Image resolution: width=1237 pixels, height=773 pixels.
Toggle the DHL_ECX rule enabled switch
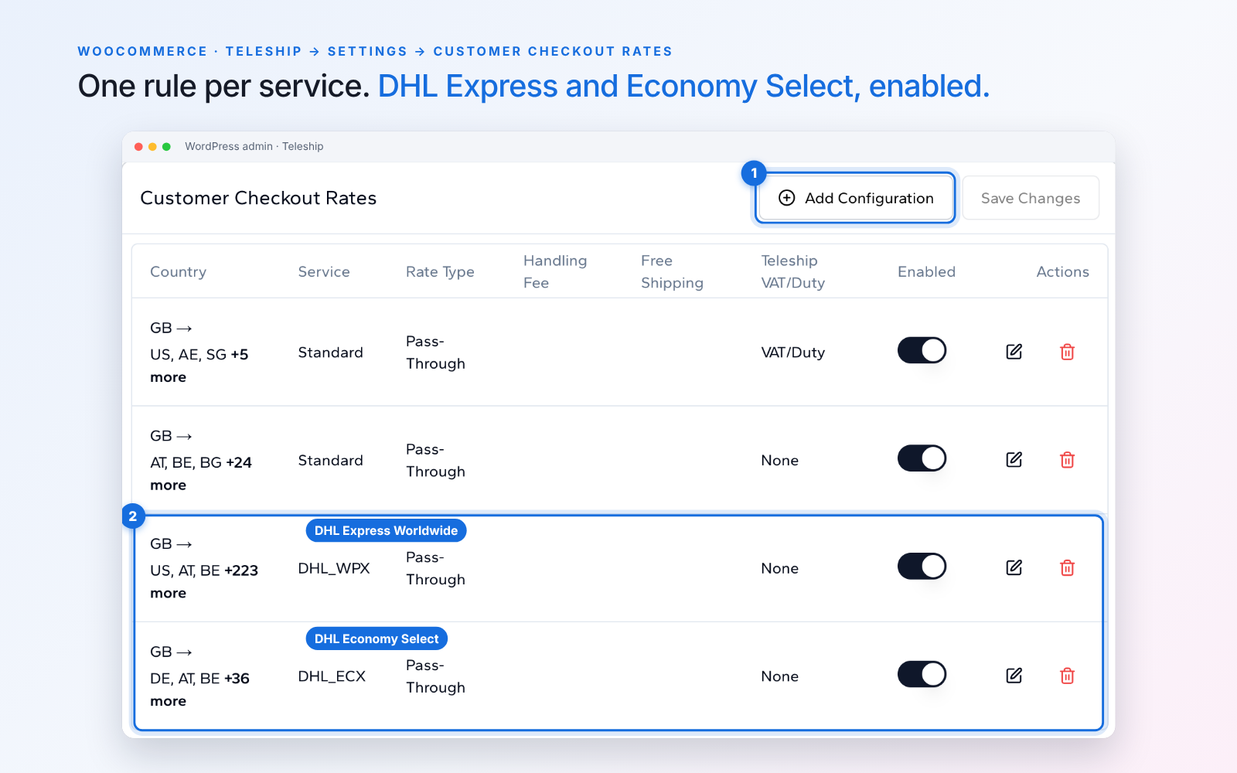922,674
